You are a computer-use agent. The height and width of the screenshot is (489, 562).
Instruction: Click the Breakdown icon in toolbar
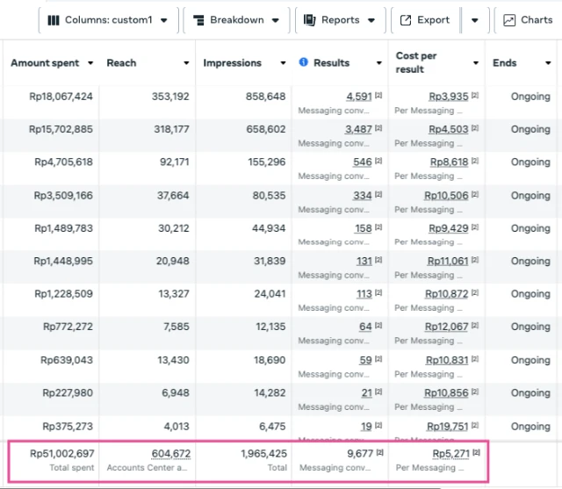pos(198,20)
